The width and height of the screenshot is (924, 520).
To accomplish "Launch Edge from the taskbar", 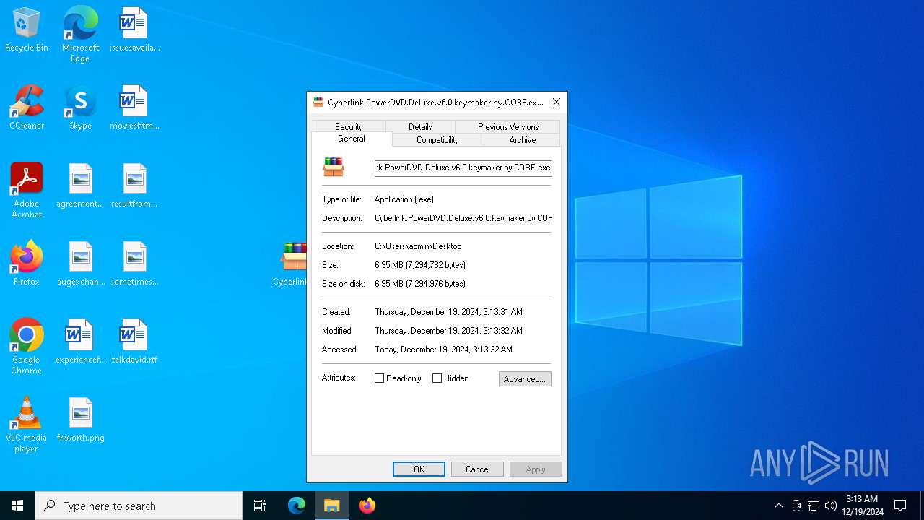I will pyautogui.click(x=297, y=506).
